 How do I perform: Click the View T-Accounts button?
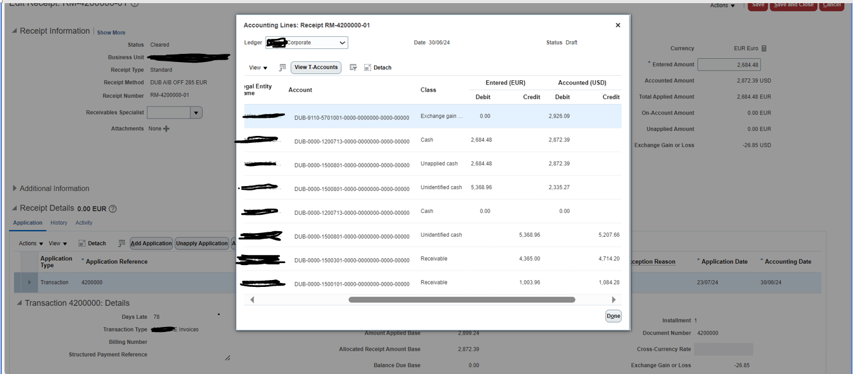(x=316, y=68)
